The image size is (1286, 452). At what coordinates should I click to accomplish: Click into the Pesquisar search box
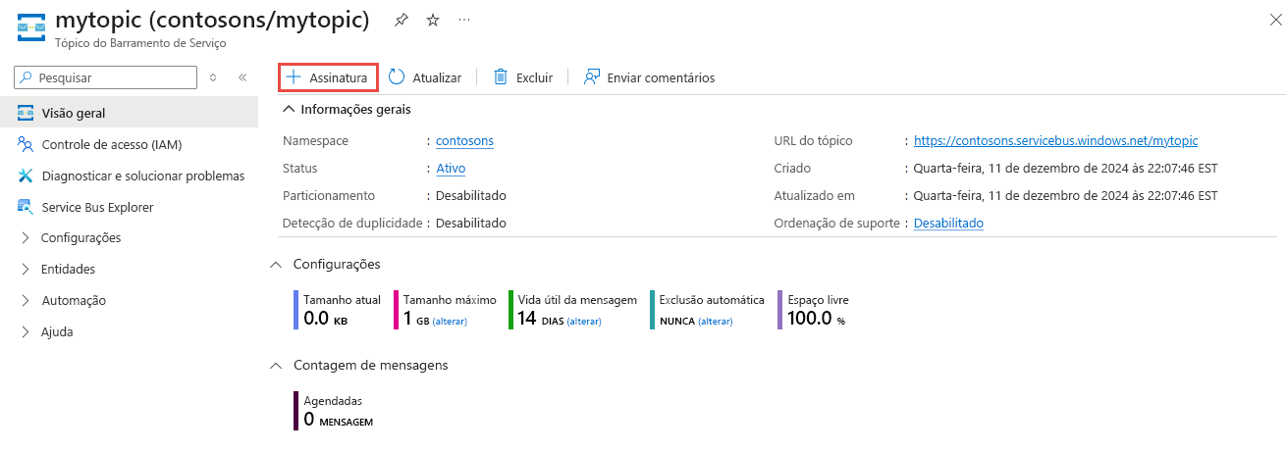pyautogui.click(x=107, y=77)
